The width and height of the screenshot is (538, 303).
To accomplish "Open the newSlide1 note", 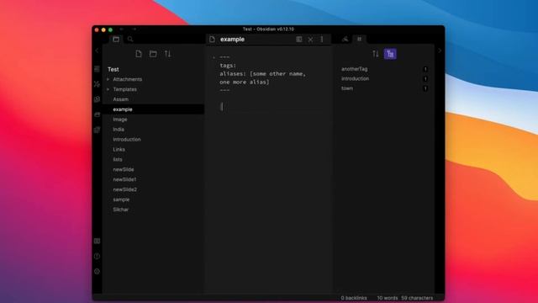I will (124, 179).
